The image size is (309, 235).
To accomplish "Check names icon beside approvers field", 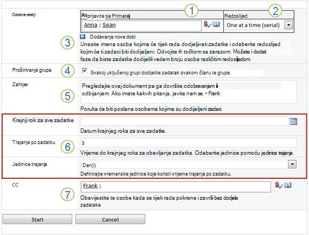I will 207,25.
